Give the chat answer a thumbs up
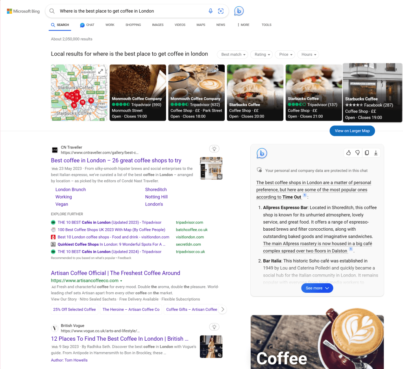403x369 pixels. [348, 152]
